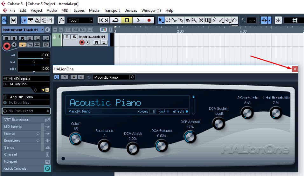Open the Pool window icon
The image size is (304, 176).
pyautogui.click(x=44, y=20)
